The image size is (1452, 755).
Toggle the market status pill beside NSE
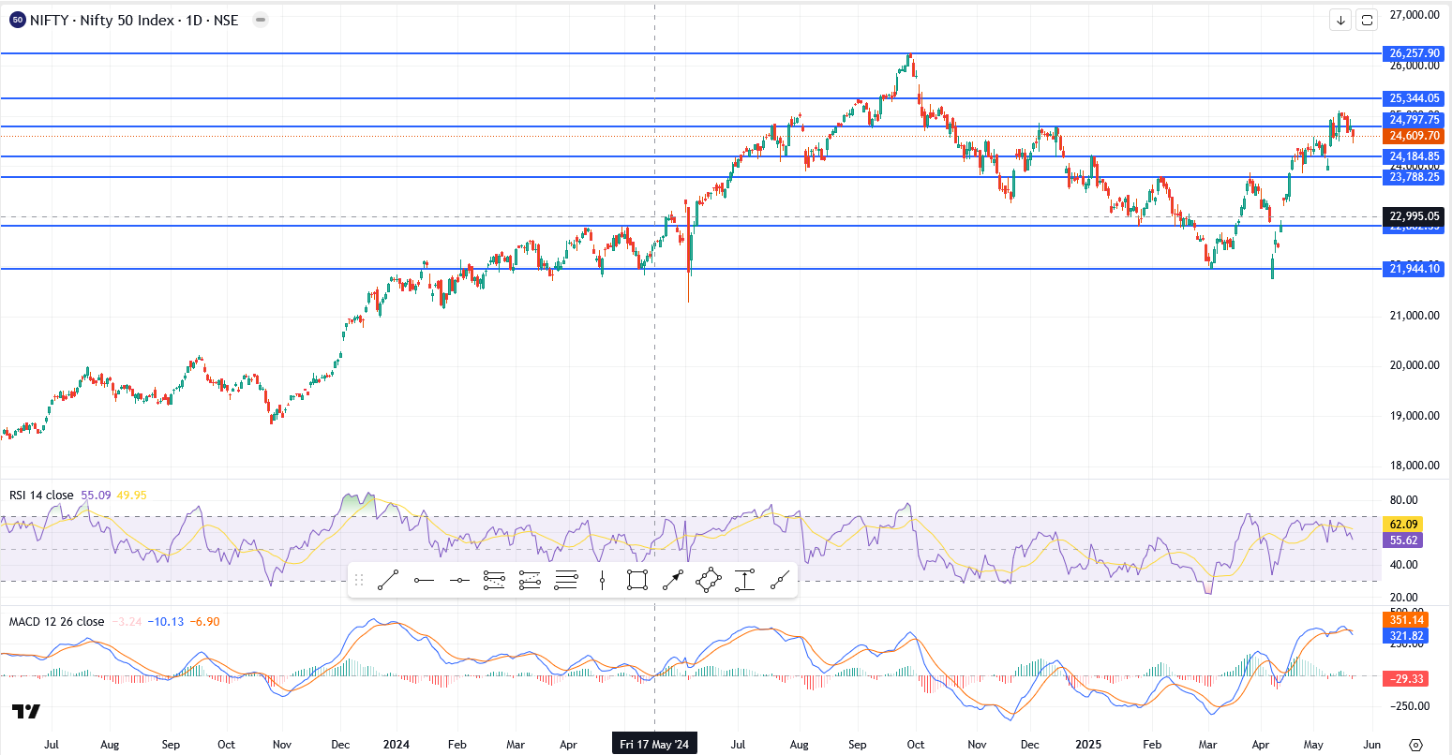pos(260,20)
